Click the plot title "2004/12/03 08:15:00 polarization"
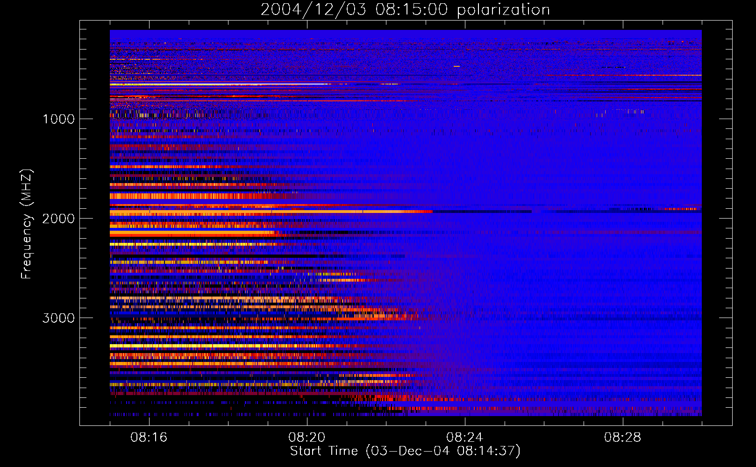 [x=405, y=10]
